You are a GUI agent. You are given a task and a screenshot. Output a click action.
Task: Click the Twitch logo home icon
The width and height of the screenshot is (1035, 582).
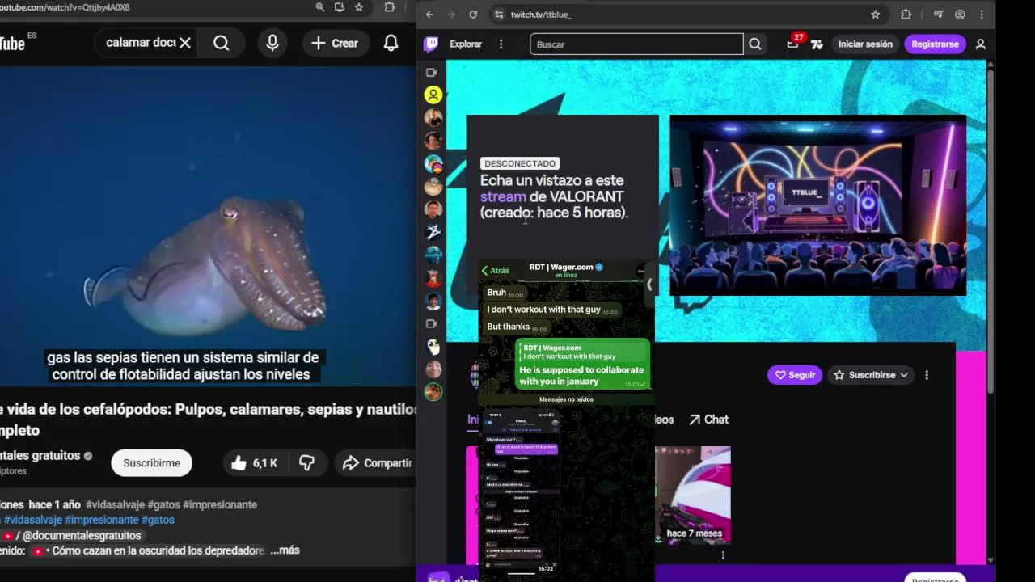431,44
